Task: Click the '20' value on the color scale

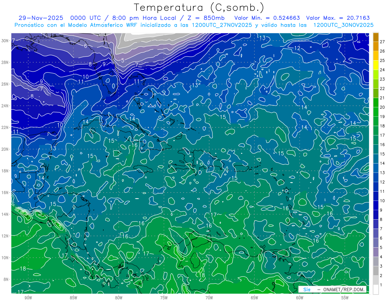Action: (383, 107)
